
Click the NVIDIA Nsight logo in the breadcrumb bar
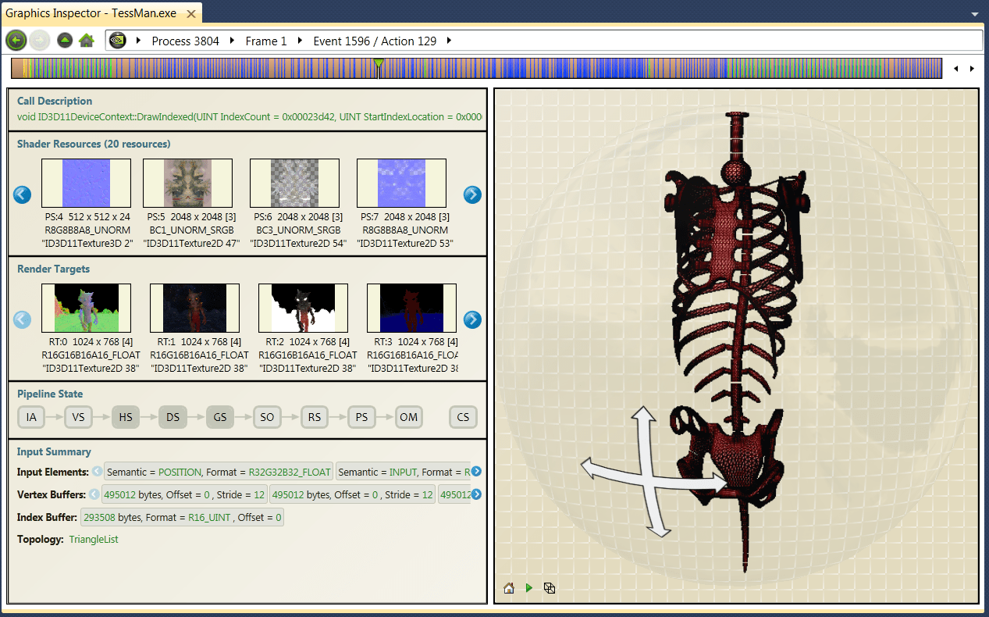[117, 40]
